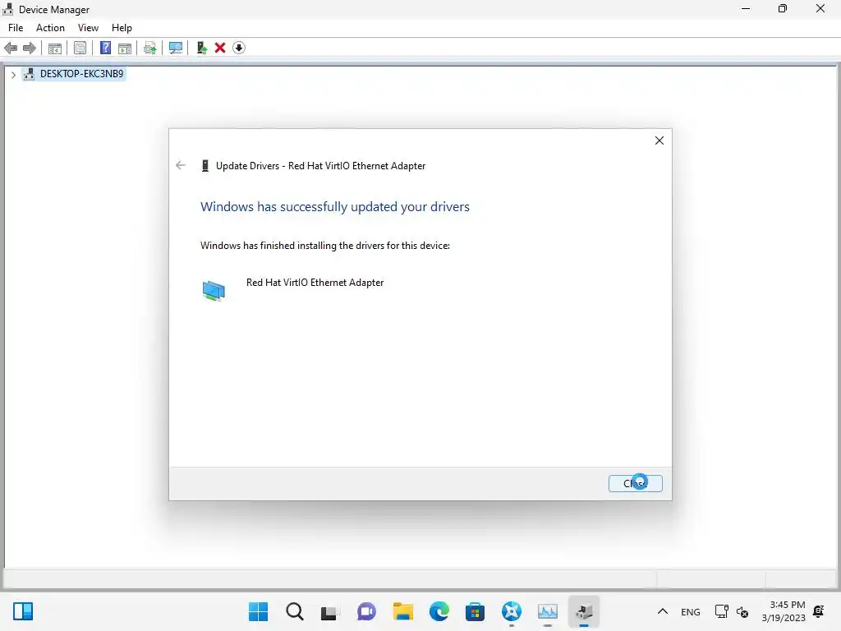This screenshot has width=841, height=631.
Task: Show hidden system tray icons
Action: 663,611
